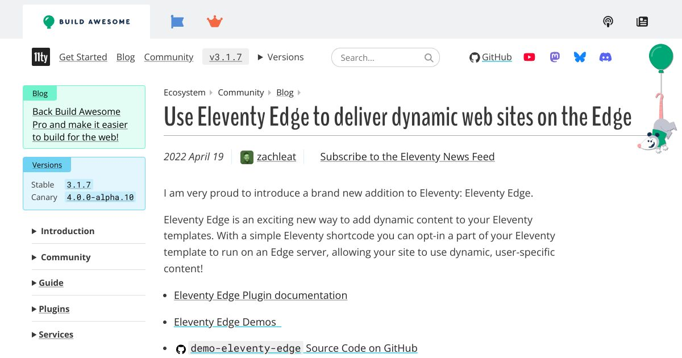Open the Bluesky butterfly icon
This screenshot has height=358, width=682.
[580, 57]
